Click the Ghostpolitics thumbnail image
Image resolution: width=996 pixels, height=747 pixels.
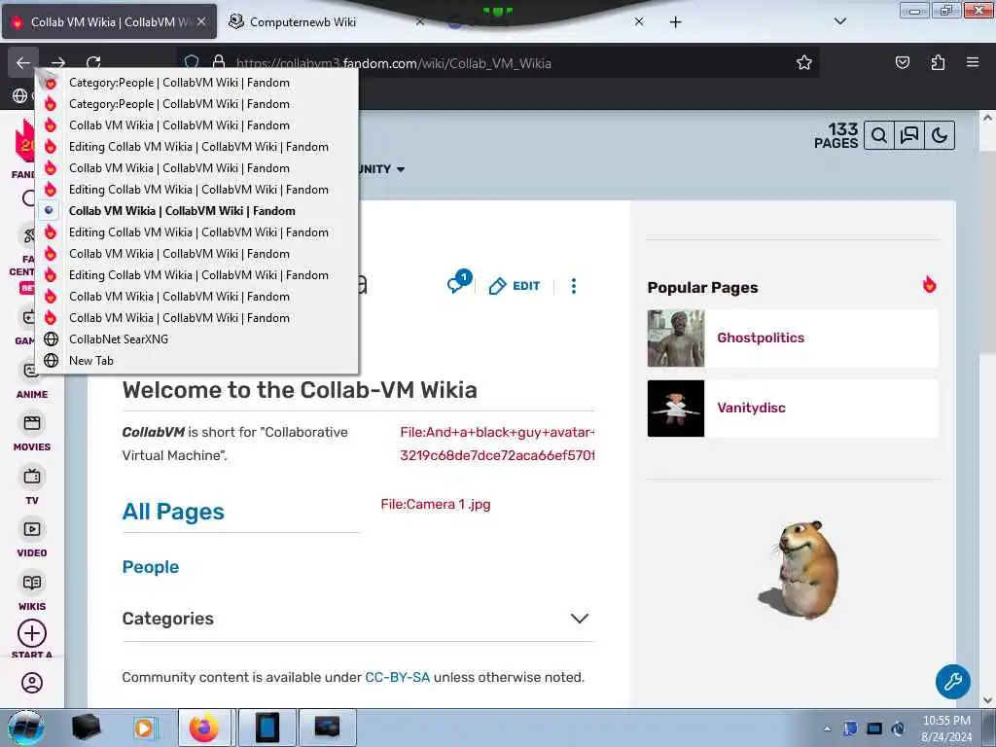pyautogui.click(x=676, y=338)
